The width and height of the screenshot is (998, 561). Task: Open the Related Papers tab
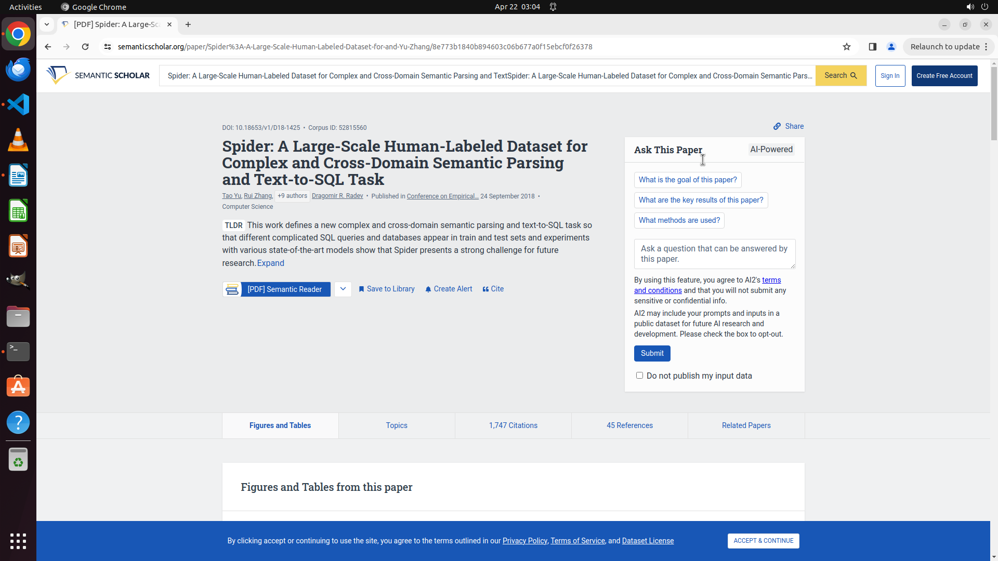coord(746,425)
